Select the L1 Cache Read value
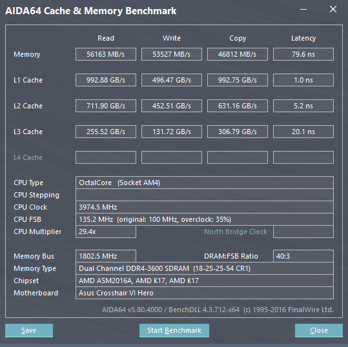This screenshot has height=347, width=348. 106,80
